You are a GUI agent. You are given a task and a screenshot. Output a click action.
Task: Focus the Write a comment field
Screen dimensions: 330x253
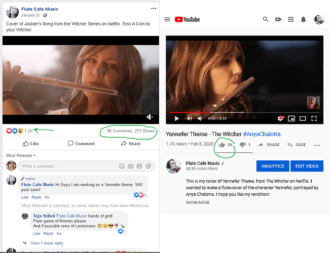pyautogui.click(x=87, y=166)
